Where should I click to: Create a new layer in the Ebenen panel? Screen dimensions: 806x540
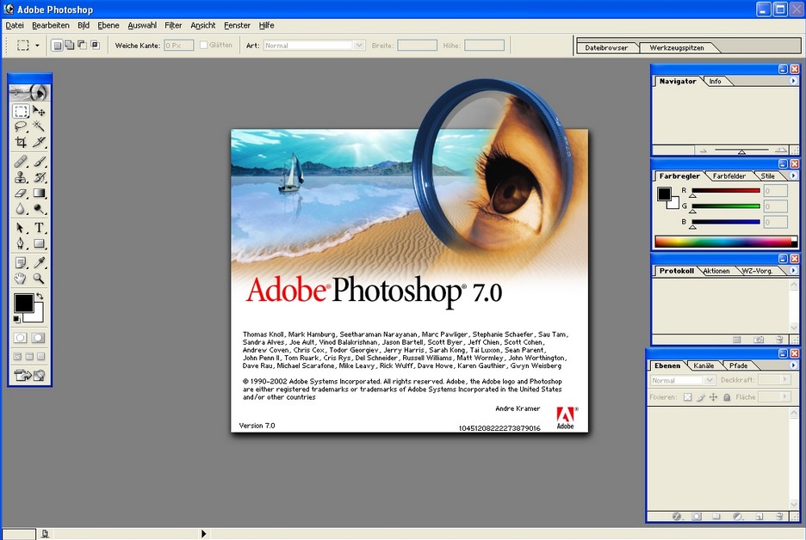[x=759, y=515]
